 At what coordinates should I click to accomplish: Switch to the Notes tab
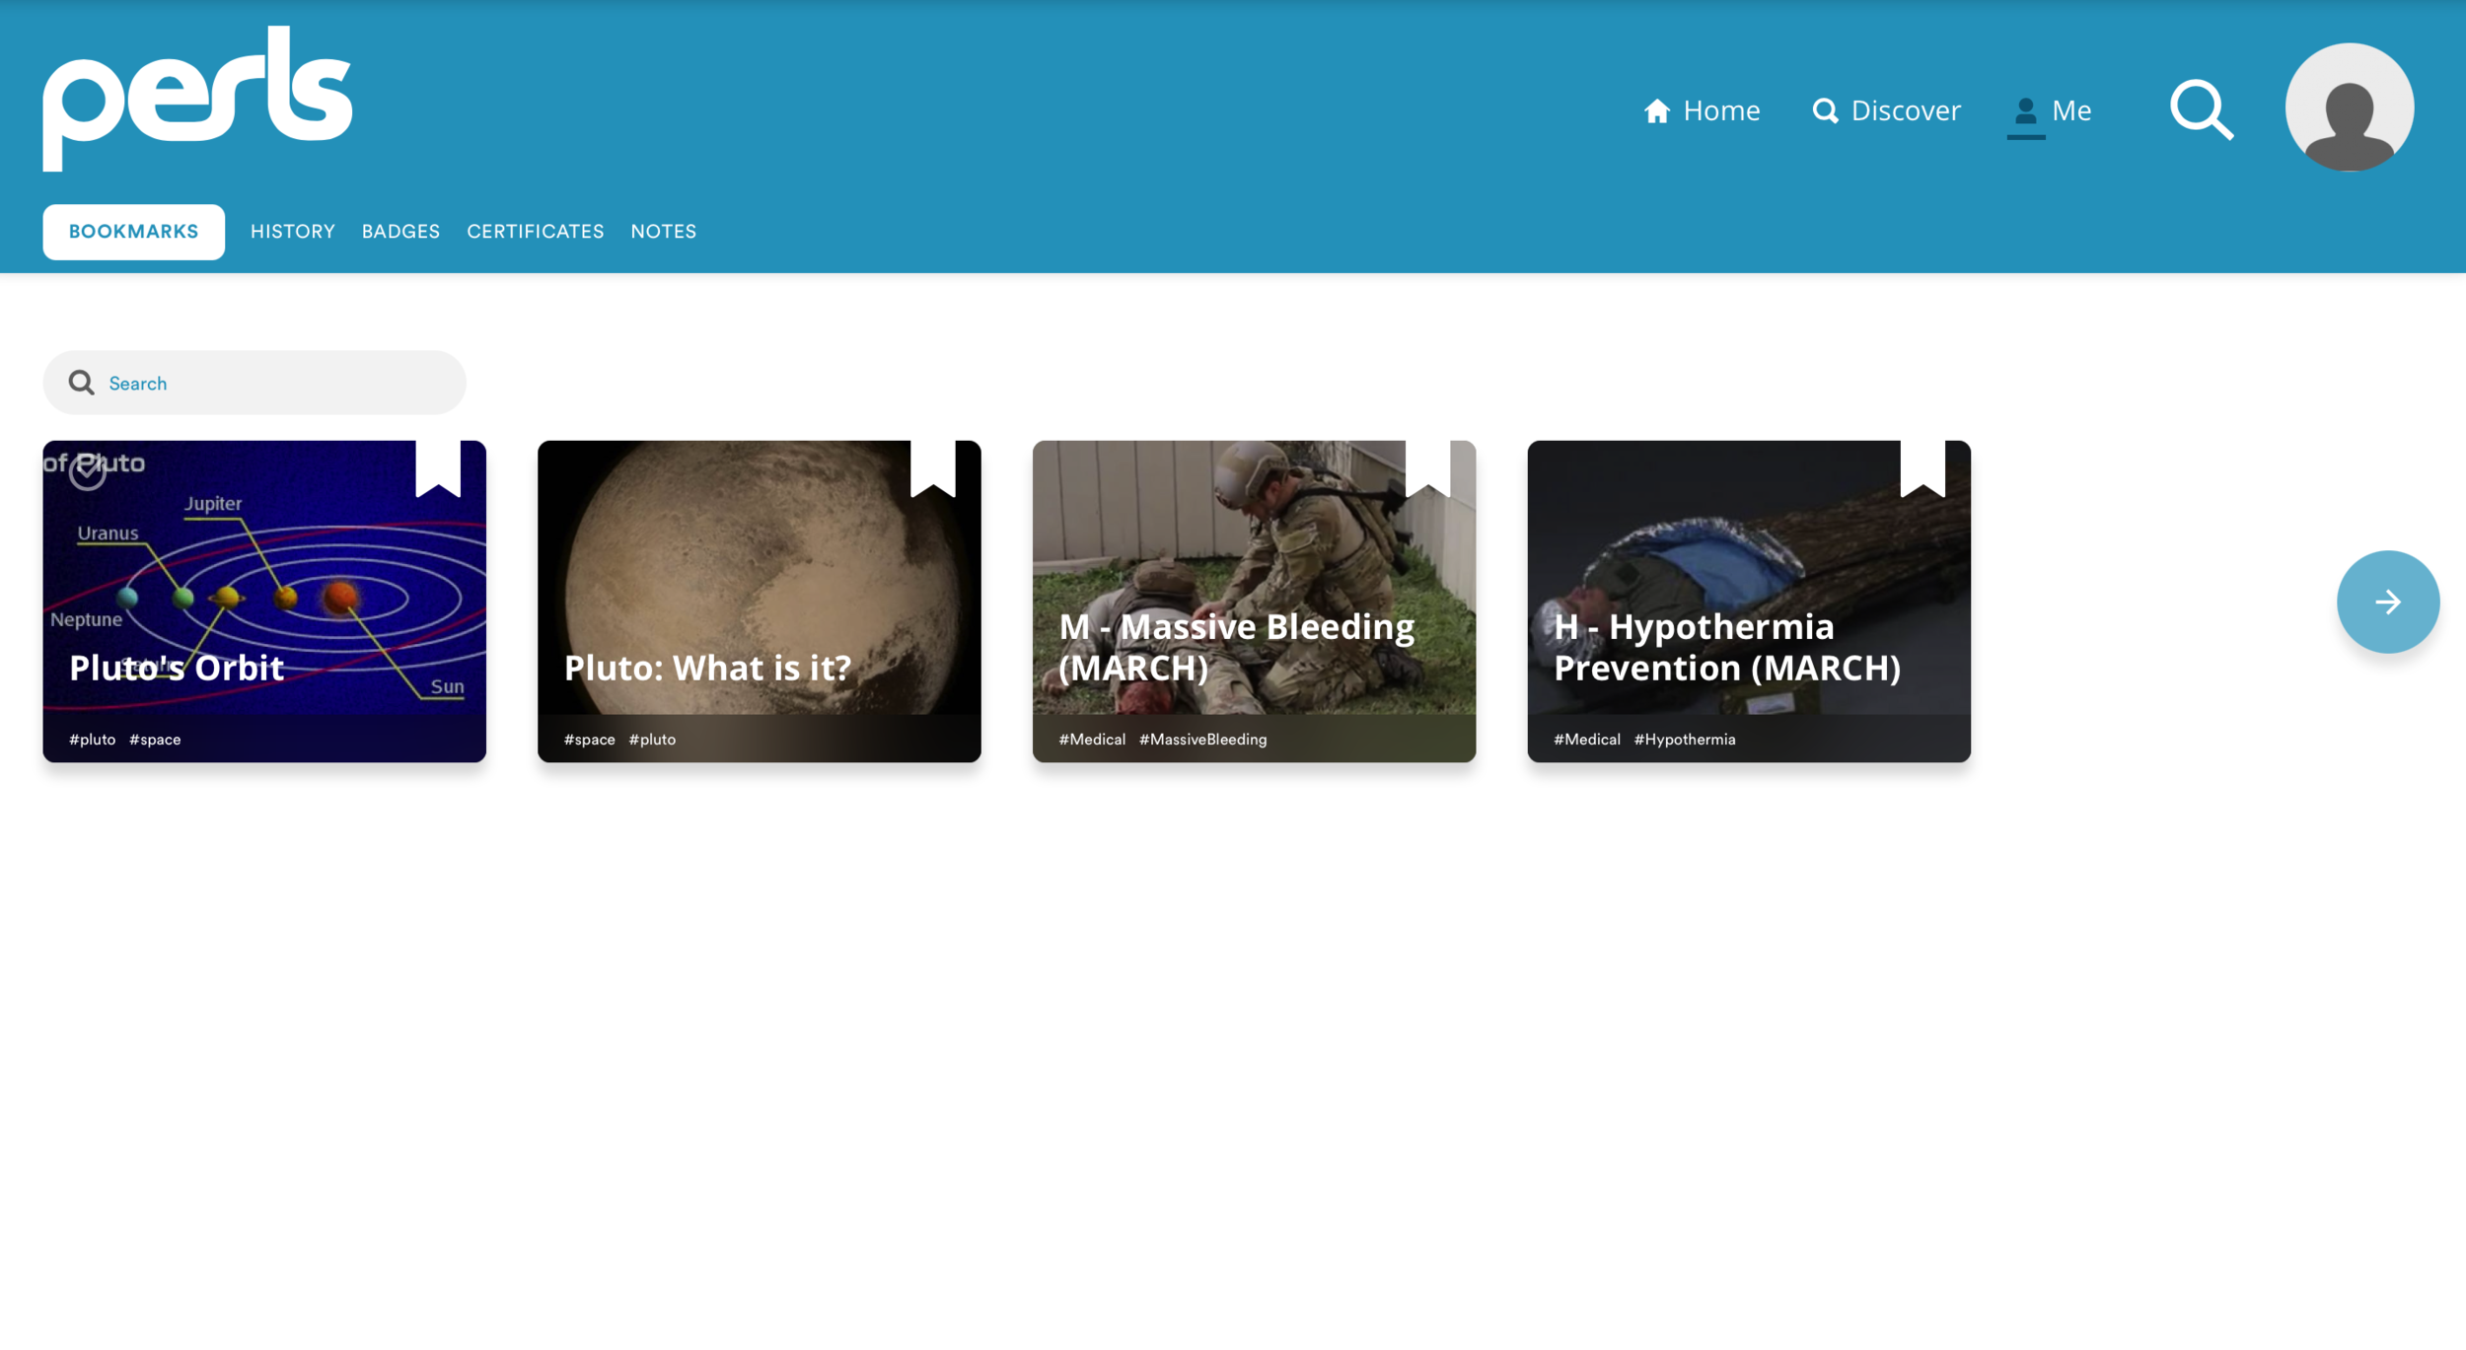[x=664, y=232]
